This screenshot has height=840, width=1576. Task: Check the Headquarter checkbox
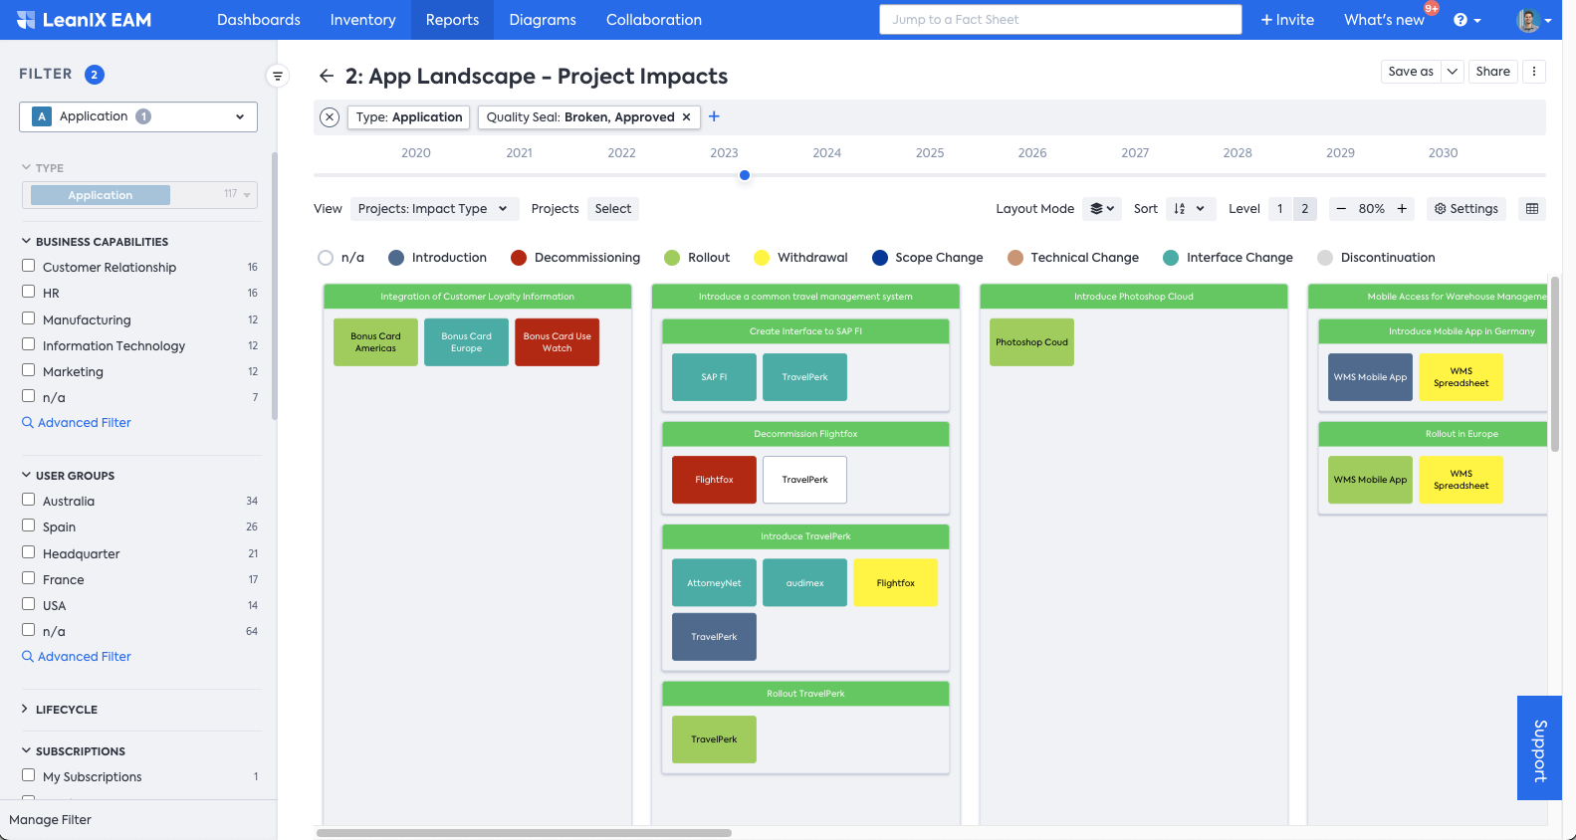click(29, 553)
